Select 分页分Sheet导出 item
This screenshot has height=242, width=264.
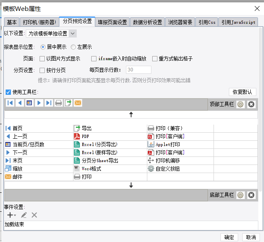point(110,161)
